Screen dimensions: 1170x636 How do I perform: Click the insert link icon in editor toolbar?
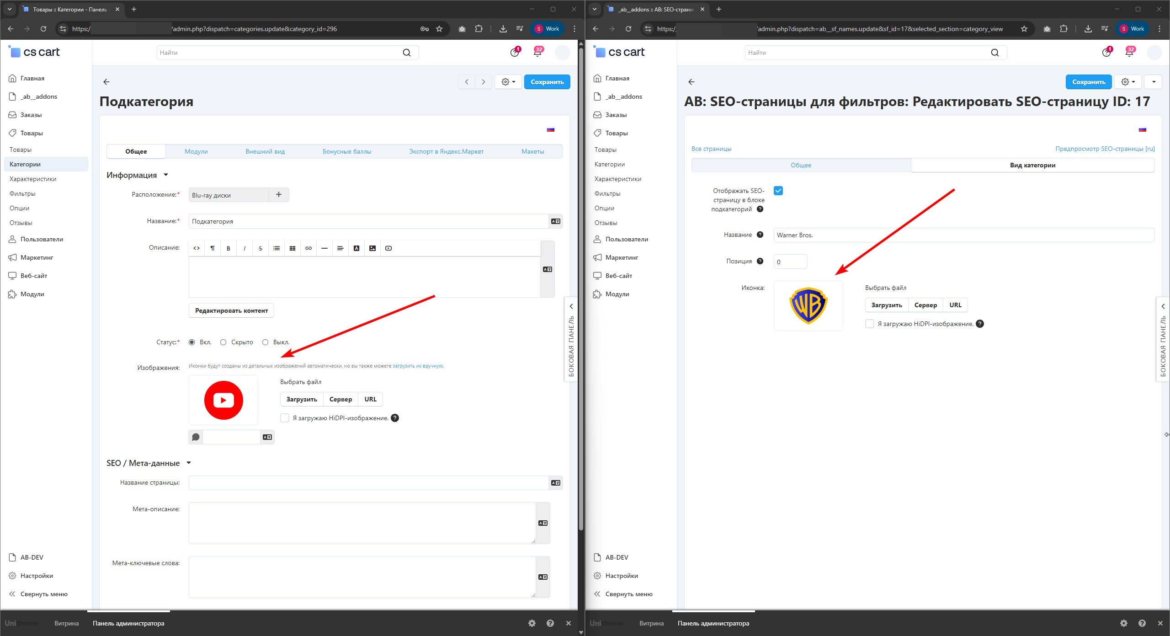click(x=308, y=248)
